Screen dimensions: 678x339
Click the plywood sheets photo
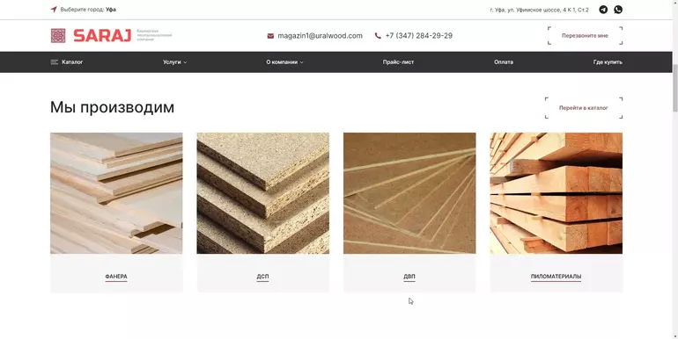116,193
